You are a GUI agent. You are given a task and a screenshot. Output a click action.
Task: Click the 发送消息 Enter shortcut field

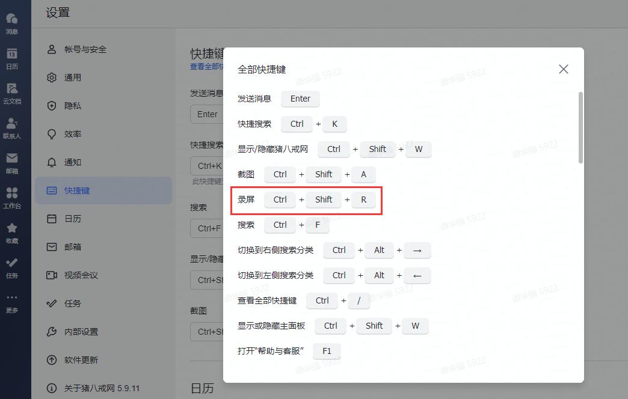pos(300,99)
